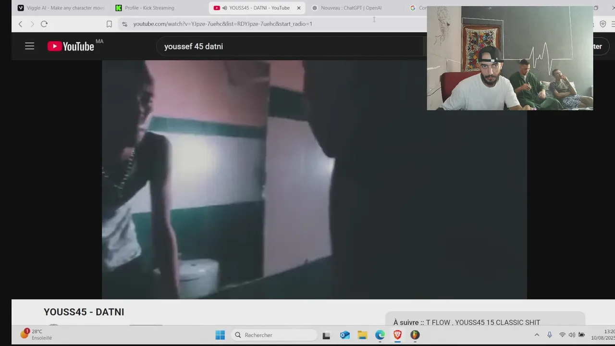Open Wi-Fi network settings in tray
The height and width of the screenshot is (346, 615).
(x=562, y=335)
